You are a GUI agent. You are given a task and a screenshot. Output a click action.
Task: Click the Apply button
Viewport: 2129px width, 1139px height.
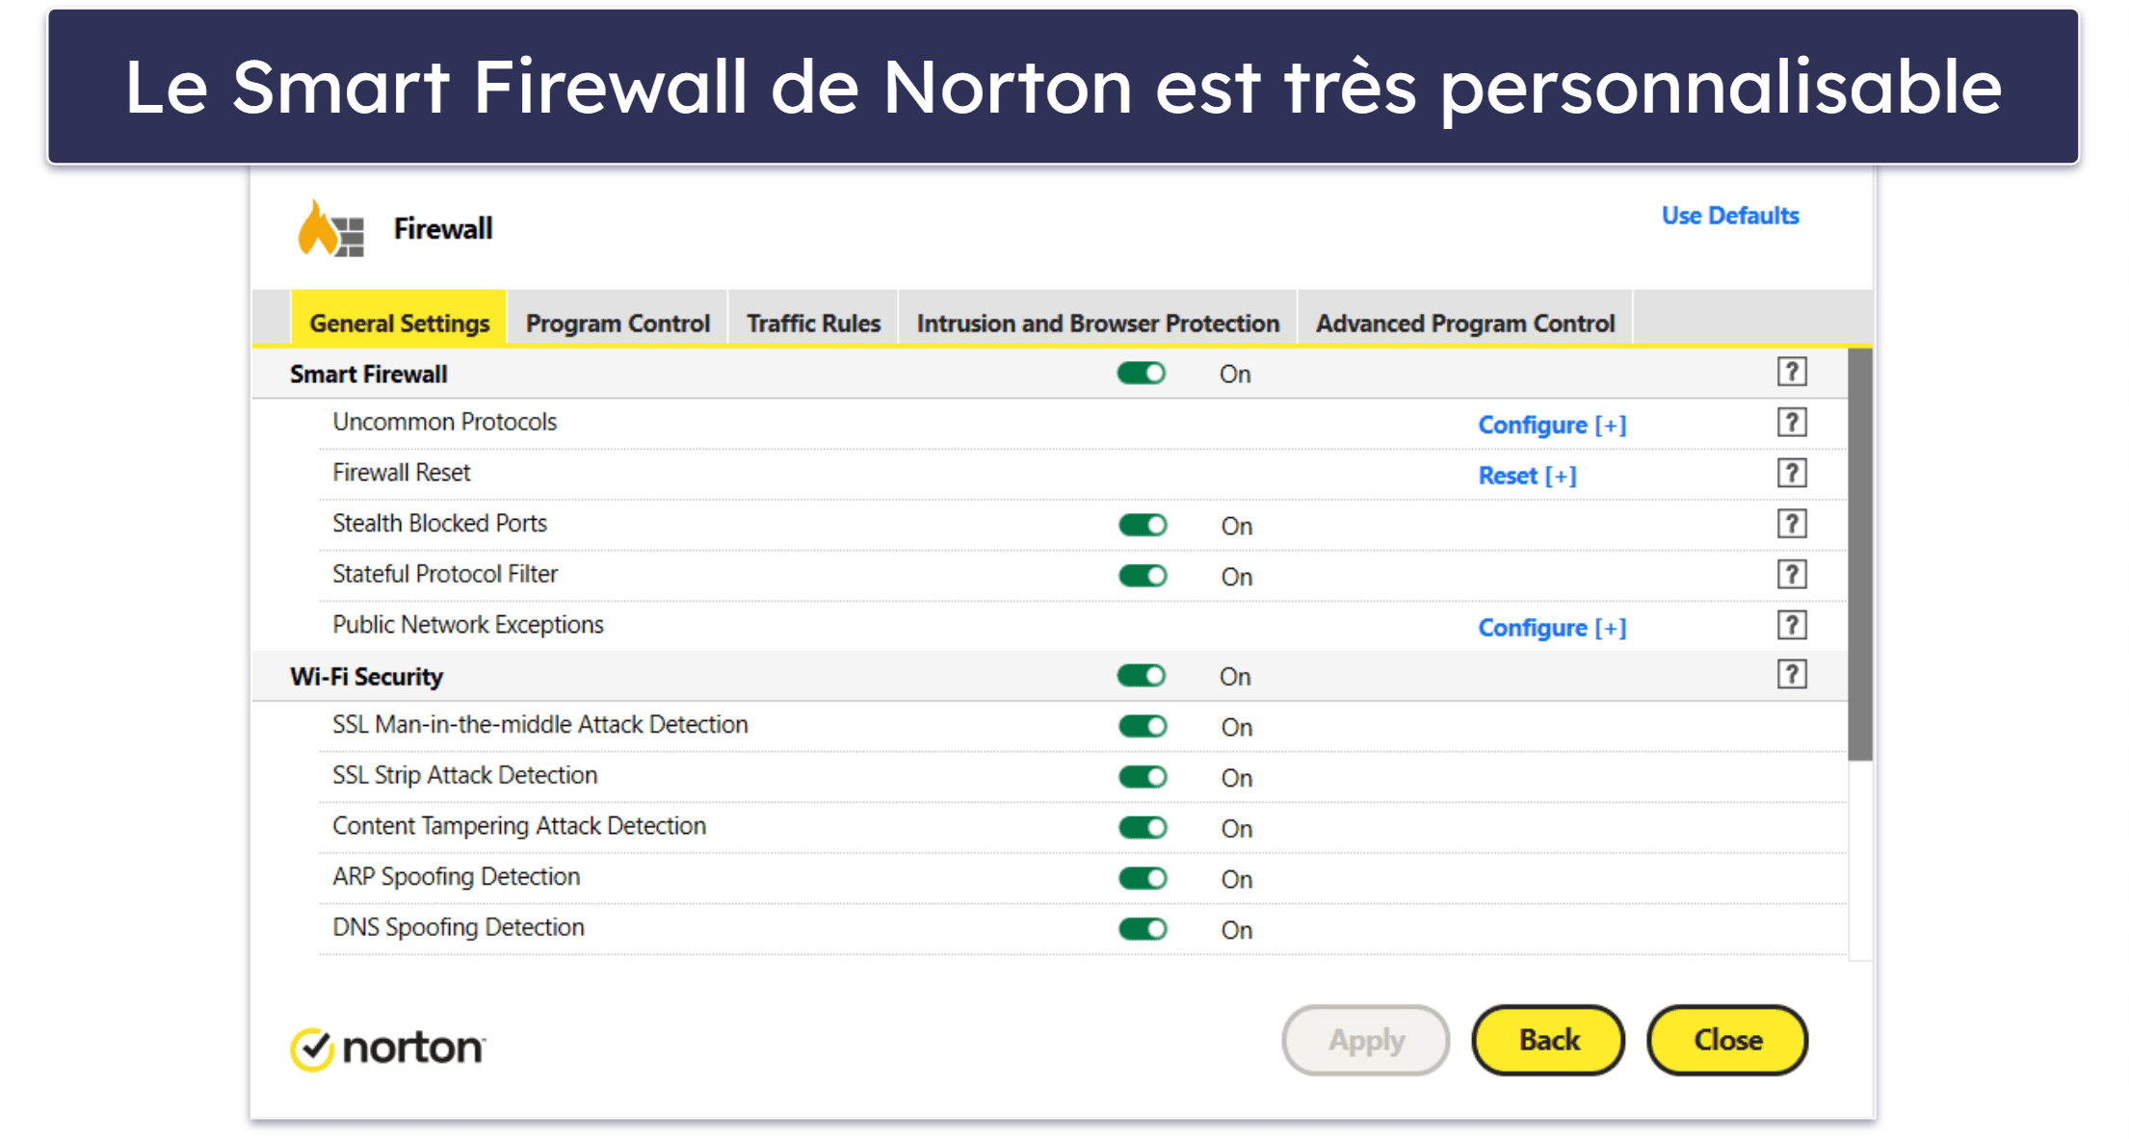(1366, 1040)
